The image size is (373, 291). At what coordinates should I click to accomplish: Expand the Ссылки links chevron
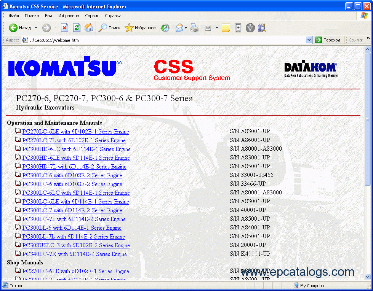tap(368, 38)
